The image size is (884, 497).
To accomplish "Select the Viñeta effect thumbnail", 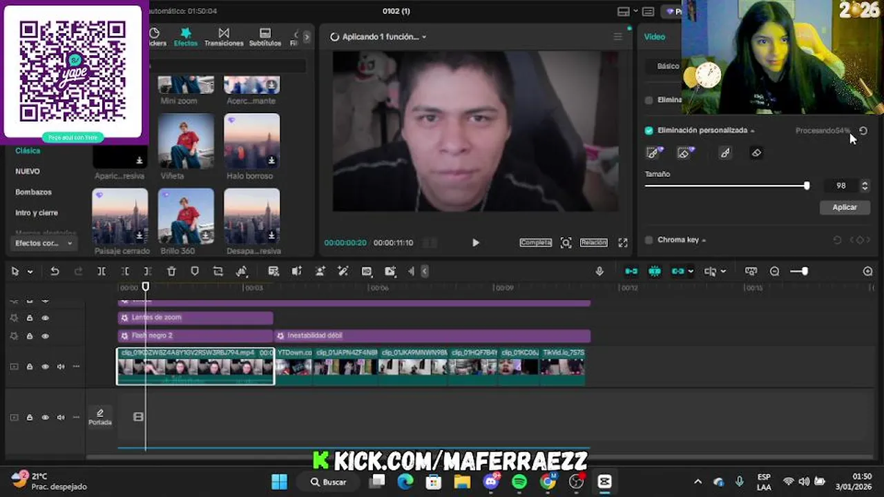I will [x=186, y=141].
